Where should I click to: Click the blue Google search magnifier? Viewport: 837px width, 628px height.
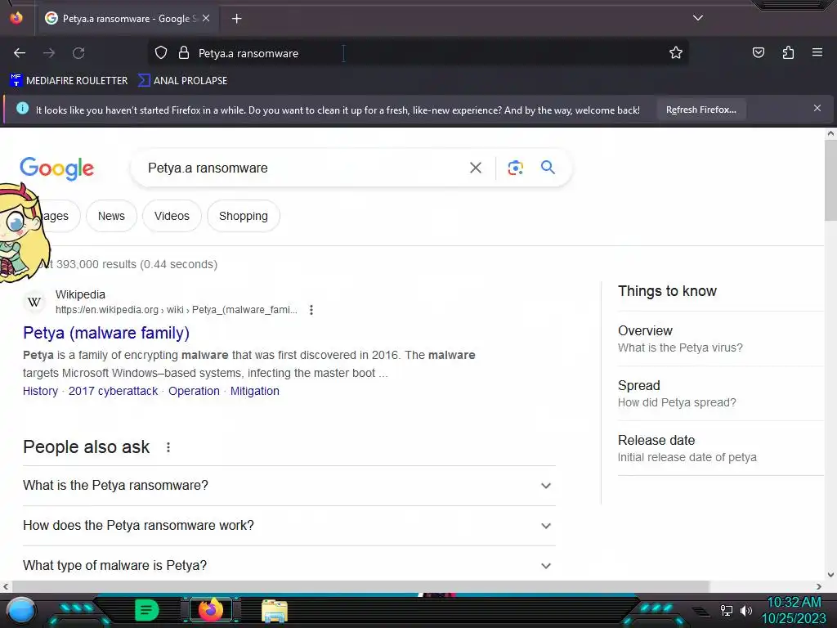pyautogui.click(x=548, y=167)
